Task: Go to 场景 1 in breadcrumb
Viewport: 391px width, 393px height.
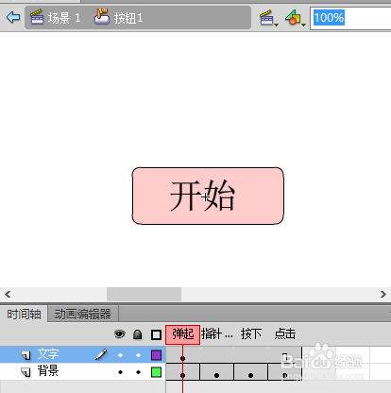Action: click(x=56, y=18)
